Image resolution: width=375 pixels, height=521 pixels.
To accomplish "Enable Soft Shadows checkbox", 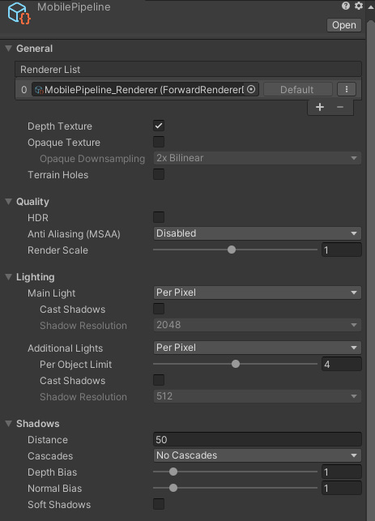I will coord(159,504).
